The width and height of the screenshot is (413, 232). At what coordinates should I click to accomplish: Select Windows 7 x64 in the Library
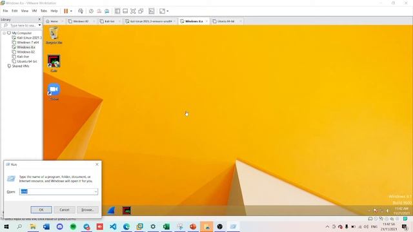[26, 43]
